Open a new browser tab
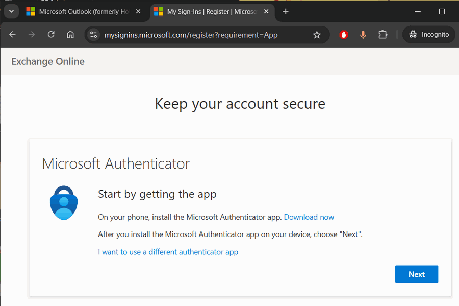This screenshot has width=459, height=306. (x=286, y=11)
